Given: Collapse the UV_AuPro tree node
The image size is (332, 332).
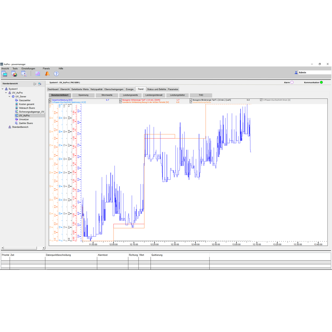Looking at the screenshot, I should 6,93.
